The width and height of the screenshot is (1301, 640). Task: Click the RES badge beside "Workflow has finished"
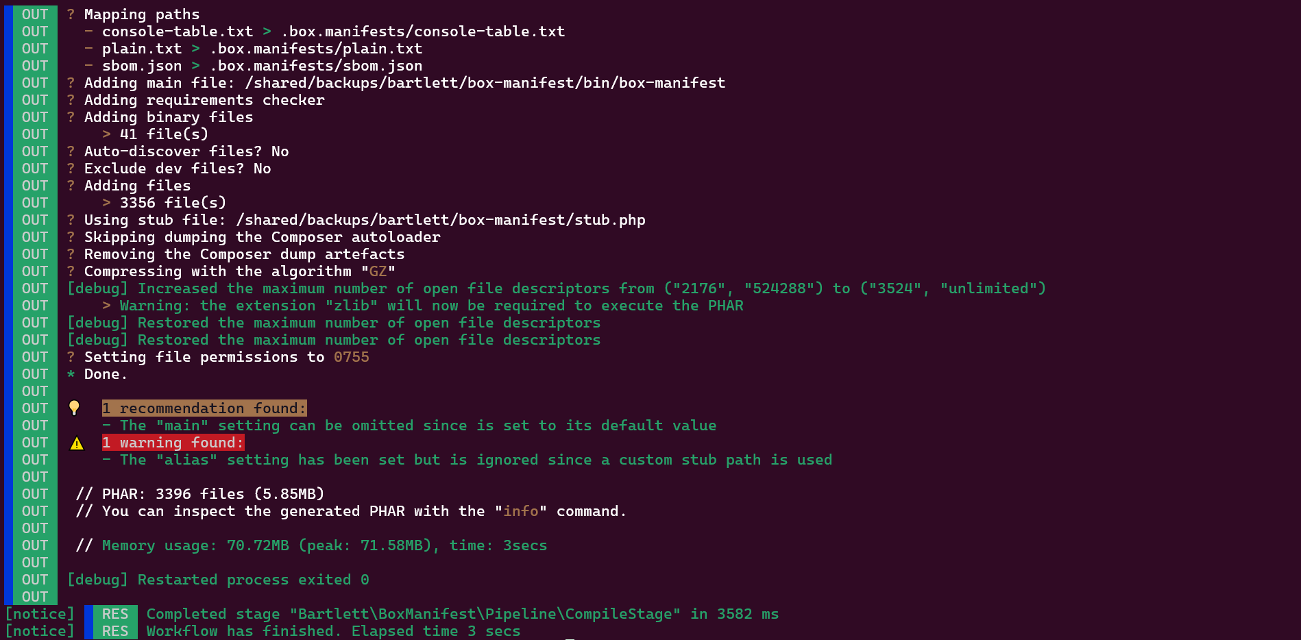(114, 631)
